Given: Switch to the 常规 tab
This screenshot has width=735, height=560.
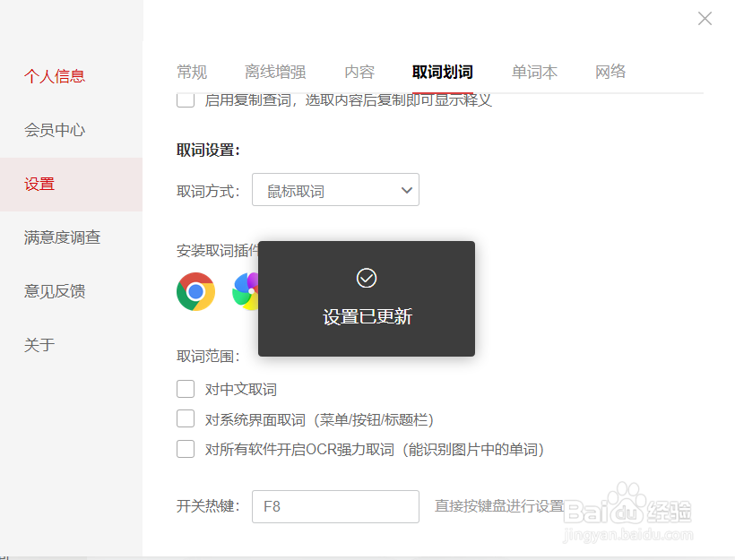Looking at the screenshot, I should click(191, 72).
